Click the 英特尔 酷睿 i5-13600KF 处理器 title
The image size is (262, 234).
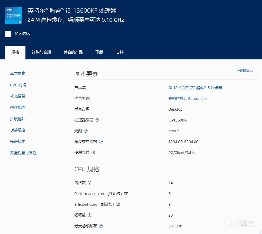click(x=72, y=11)
